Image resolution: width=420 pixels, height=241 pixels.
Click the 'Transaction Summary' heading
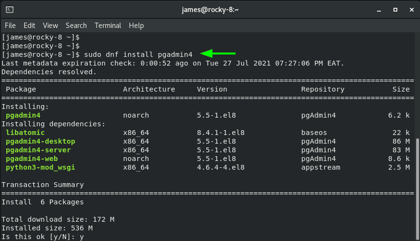(42, 185)
